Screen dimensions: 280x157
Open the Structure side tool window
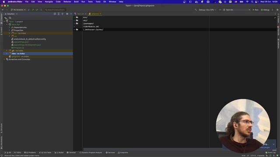tap(1, 128)
